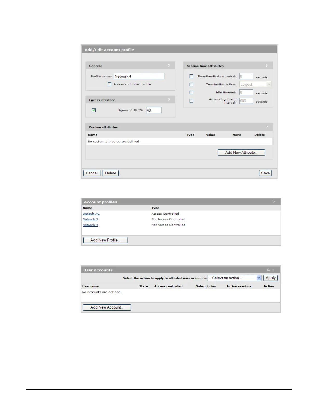
Task: Open the Select an action dropdown
Action: coord(234,278)
